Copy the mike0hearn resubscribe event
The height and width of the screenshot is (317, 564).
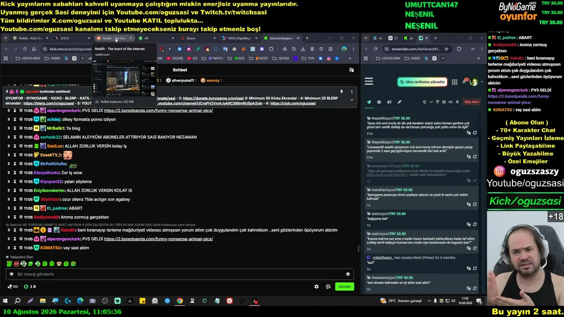click(x=468, y=269)
